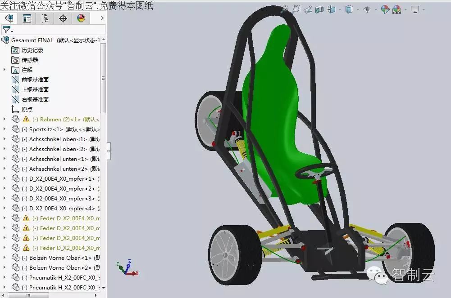The height and width of the screenshot is (298, 451).
Task: Open View Settings monitor icon
Action: [415, 9]
